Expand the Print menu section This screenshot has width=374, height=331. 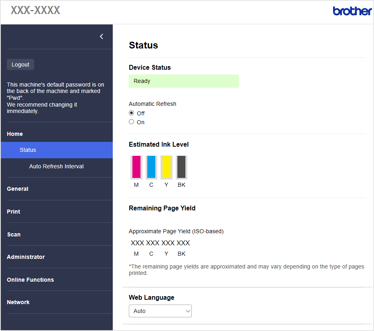click(14, 212)
